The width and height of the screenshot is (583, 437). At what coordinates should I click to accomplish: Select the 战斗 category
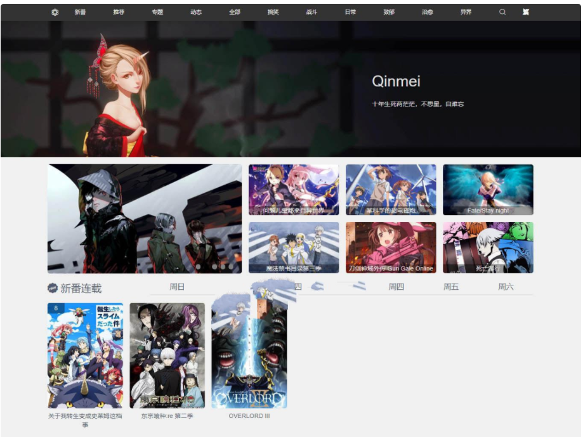(311, 12)
